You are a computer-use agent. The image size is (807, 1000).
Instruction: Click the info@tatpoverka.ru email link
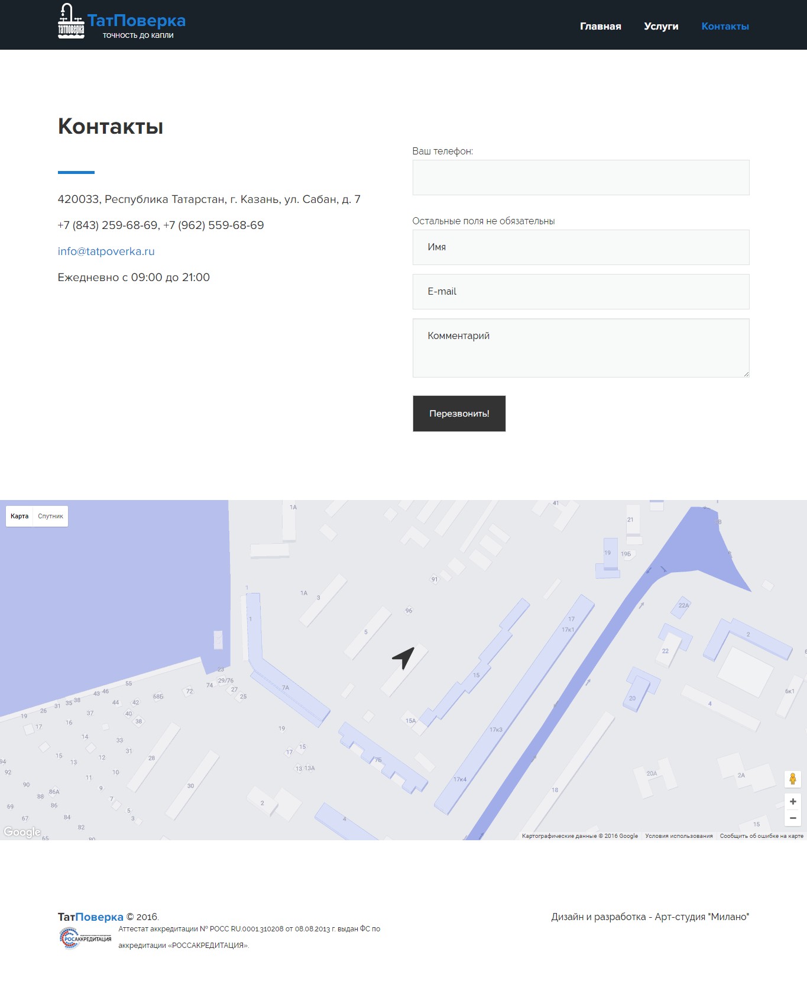106,251
